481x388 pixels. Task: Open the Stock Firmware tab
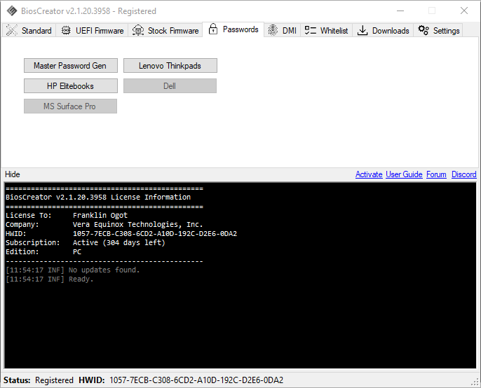[x=165, y=30]
